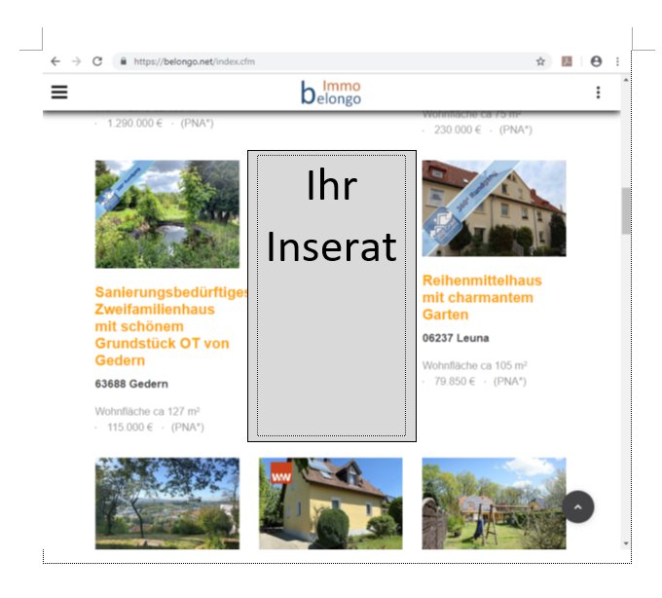This screenshot has width=662, height=598.
Task: Click the page scrollbar thumb
Action: (626, 210)
